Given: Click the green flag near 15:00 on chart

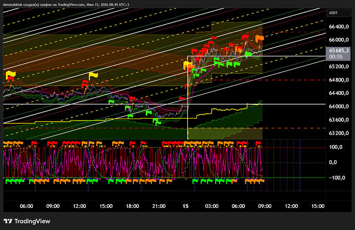Looking at the screenshot, I should [x=111, y=102].
